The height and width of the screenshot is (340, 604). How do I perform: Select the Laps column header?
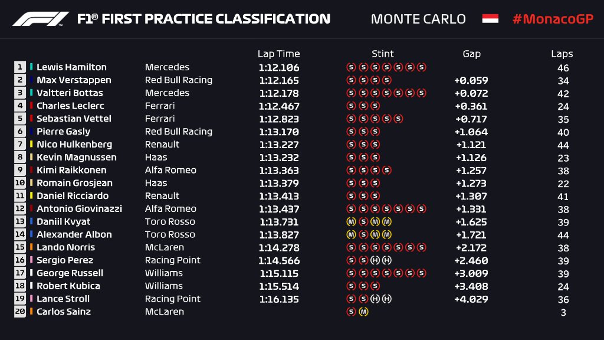click(562, 54)
